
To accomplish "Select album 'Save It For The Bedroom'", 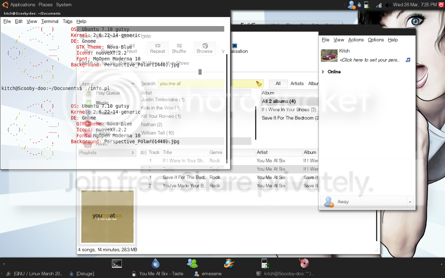I will 289,118.
